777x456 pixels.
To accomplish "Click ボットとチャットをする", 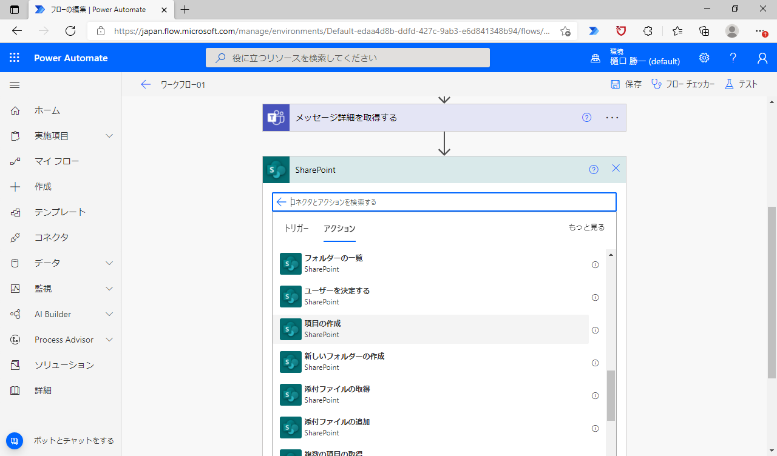I will pyautogui.click(x=73, y=441).
